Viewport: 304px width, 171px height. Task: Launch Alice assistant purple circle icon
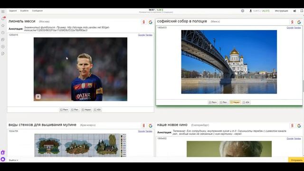click(3, 159)
